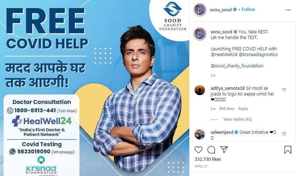Viewport: 296px width, 176px height.
Task: Open the comment bubble icon
Action: [x=211, y=150]
